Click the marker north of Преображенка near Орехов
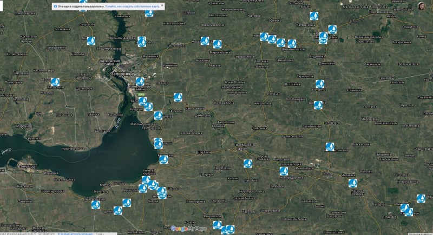Image resolution: width=433 pixels, height=235 pixels. coord(246,164)
